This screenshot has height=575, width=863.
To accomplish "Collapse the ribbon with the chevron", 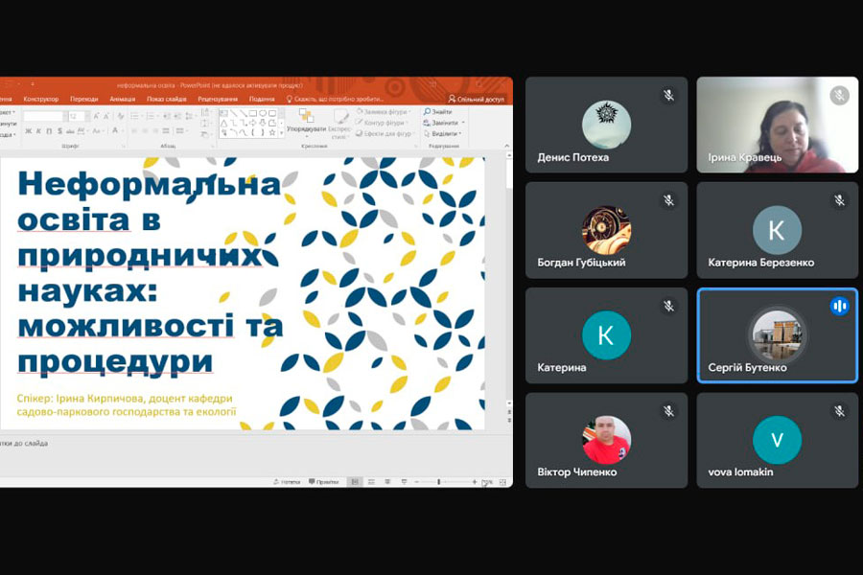I will click(x=507, y=146).
